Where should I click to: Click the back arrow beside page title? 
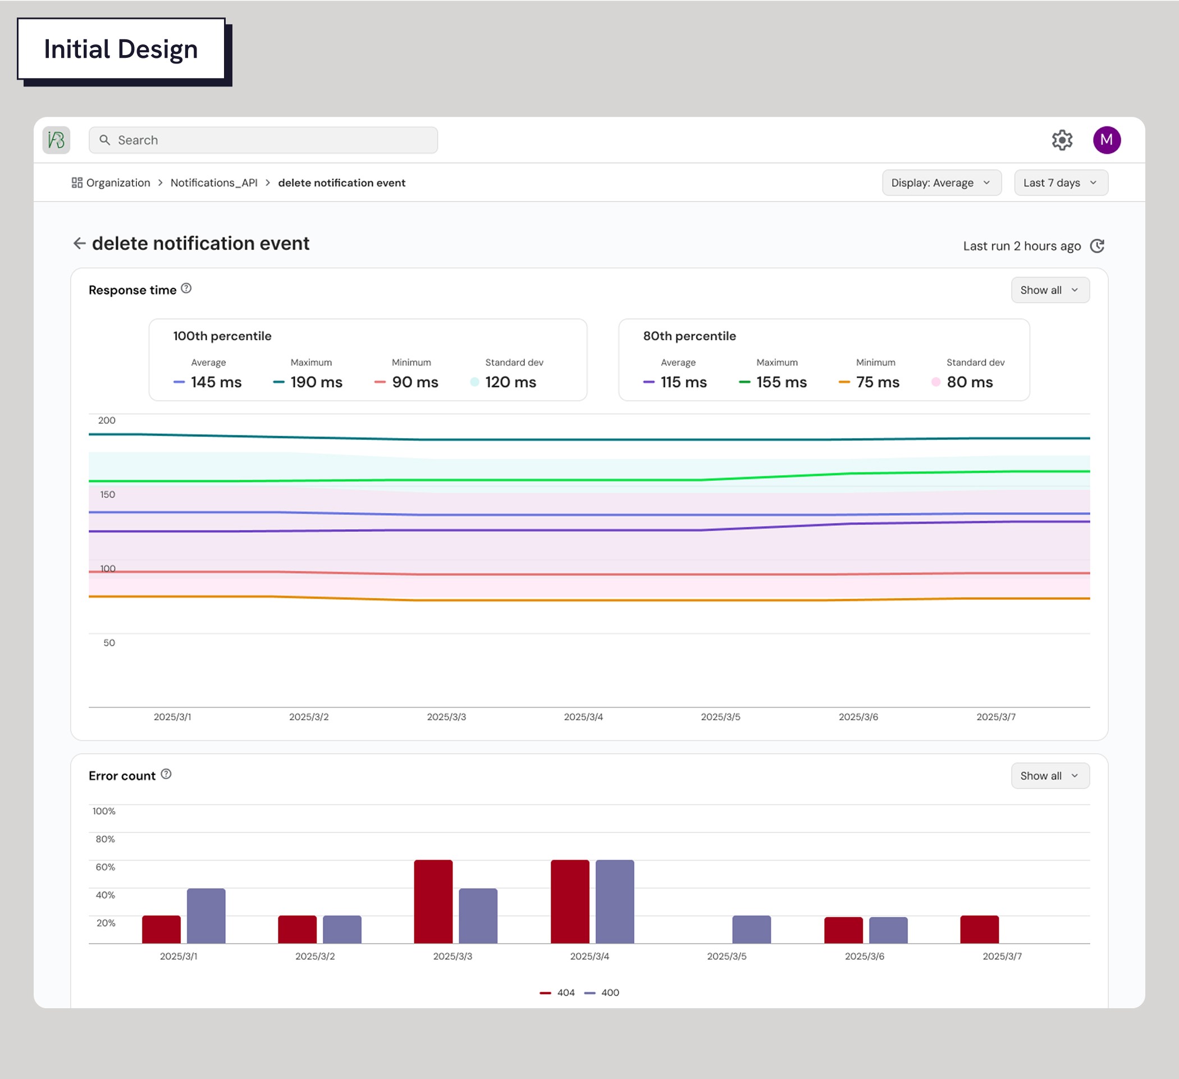click(x=79, y=243)
